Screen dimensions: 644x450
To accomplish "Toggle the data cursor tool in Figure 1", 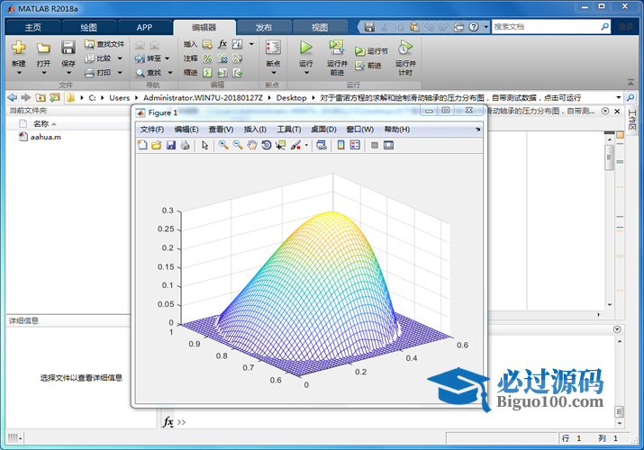I will (280, 145).
